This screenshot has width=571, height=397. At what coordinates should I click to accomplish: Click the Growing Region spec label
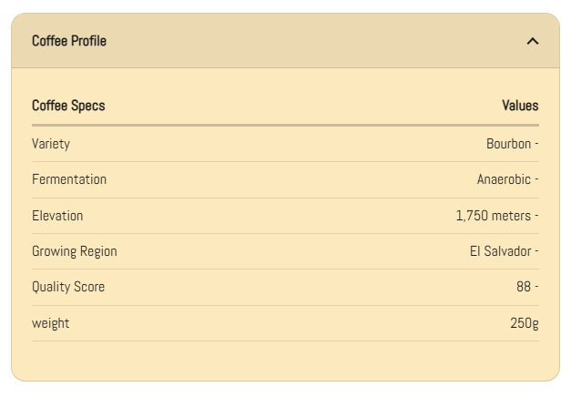[x=75, y=251]
